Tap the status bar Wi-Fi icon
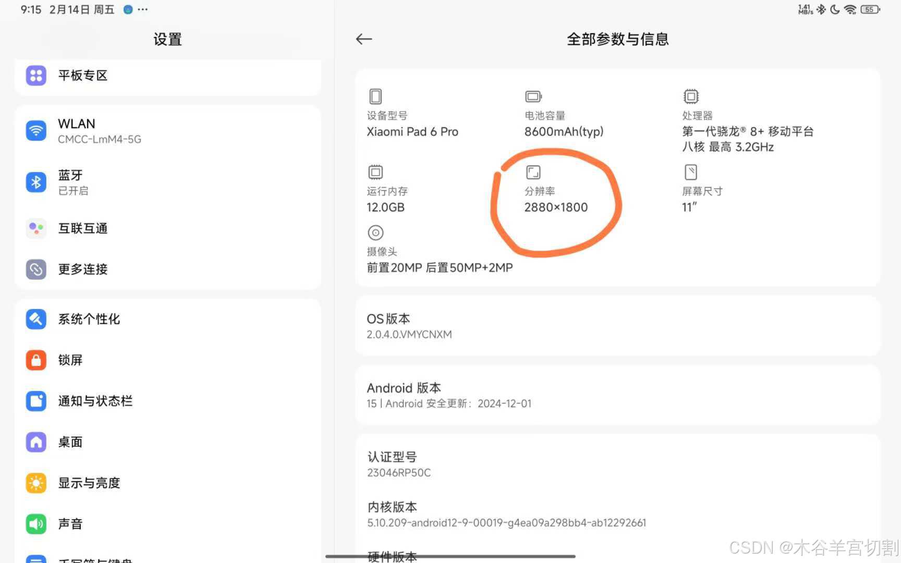 pyautogui.click(x=850, y=9)
